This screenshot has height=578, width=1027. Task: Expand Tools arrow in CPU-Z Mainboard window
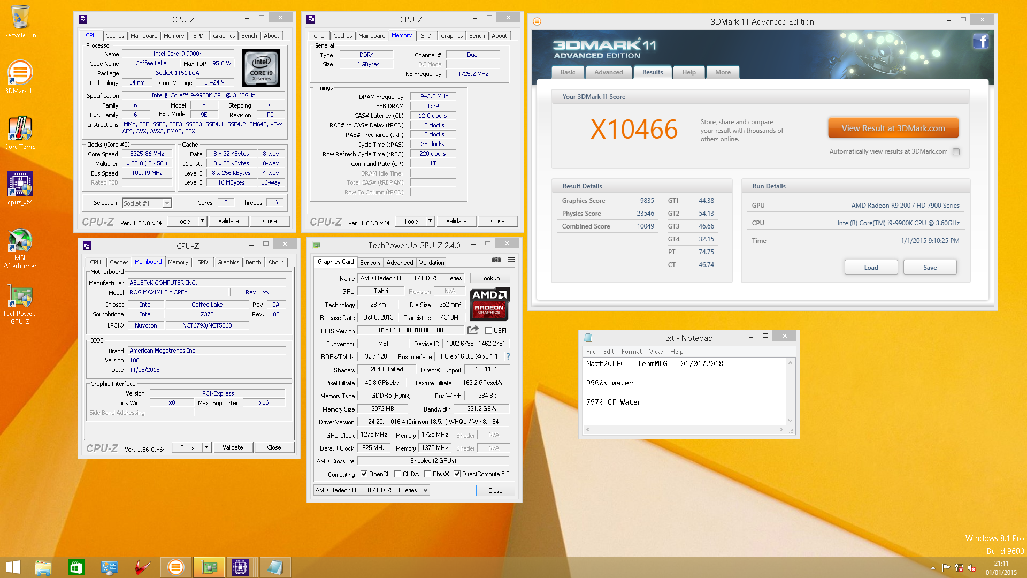point(206,447)
